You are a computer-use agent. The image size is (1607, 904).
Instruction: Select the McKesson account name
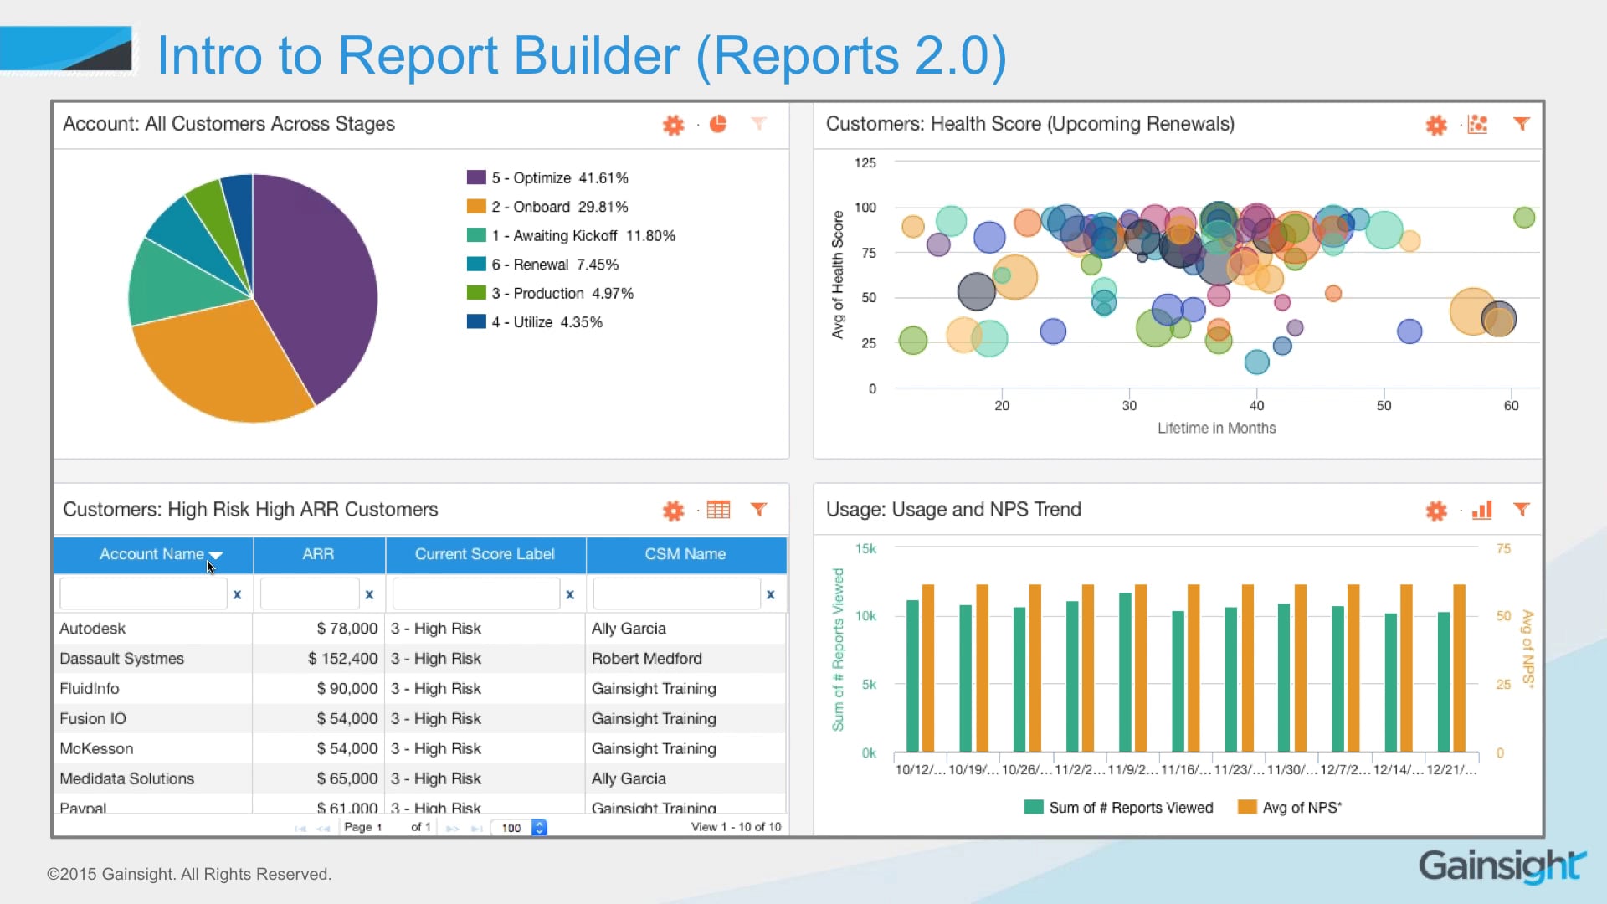coord(96,749)
